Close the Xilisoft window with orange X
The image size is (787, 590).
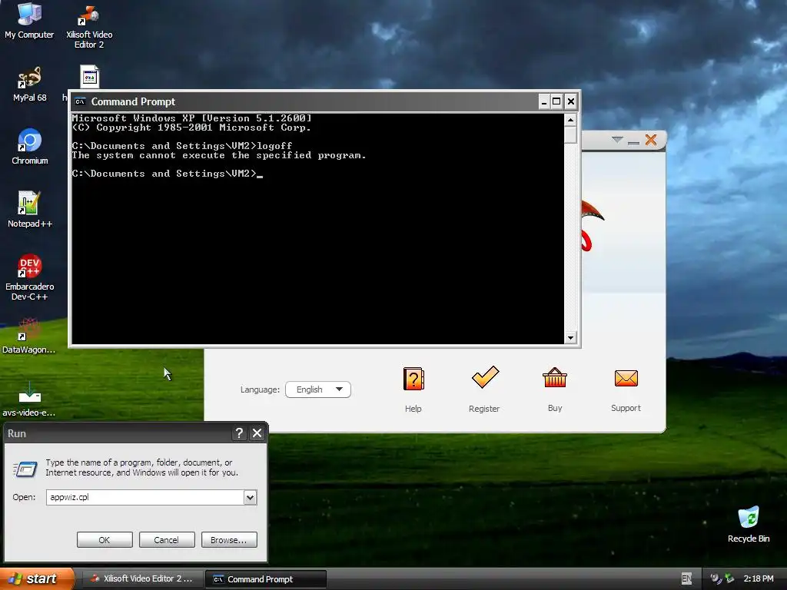click(x=651, y=140)
